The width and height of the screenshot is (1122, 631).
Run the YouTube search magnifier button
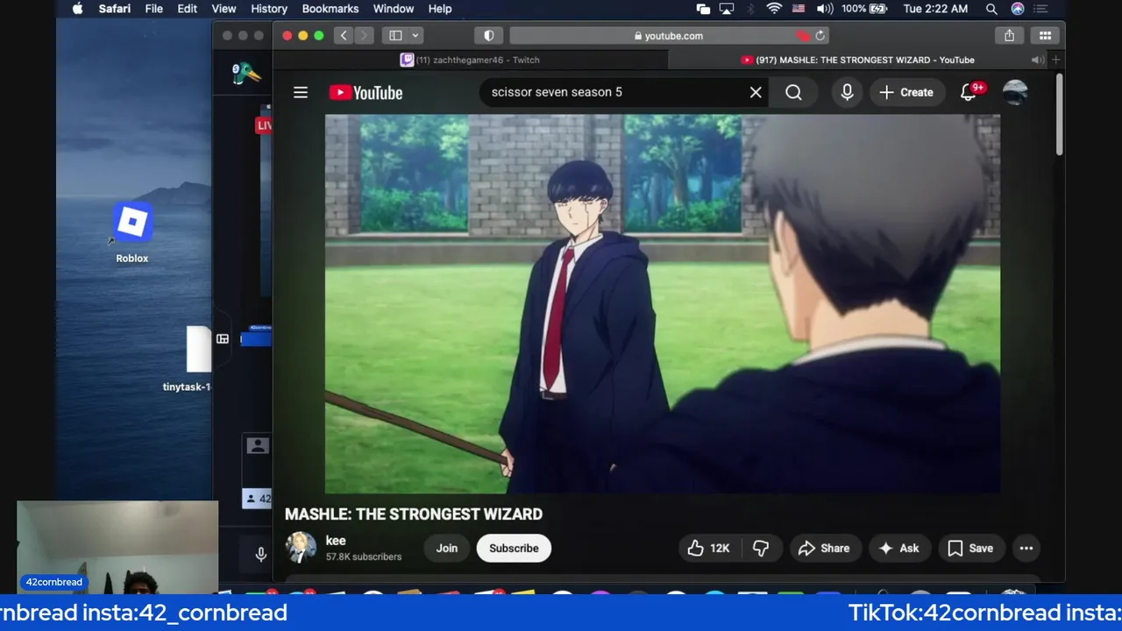pyautogui.click(x=793, y=92)
